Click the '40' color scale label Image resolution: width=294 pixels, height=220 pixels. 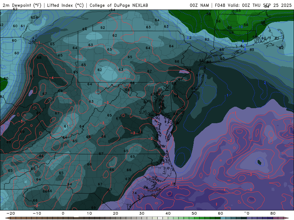tap(168, 213)
